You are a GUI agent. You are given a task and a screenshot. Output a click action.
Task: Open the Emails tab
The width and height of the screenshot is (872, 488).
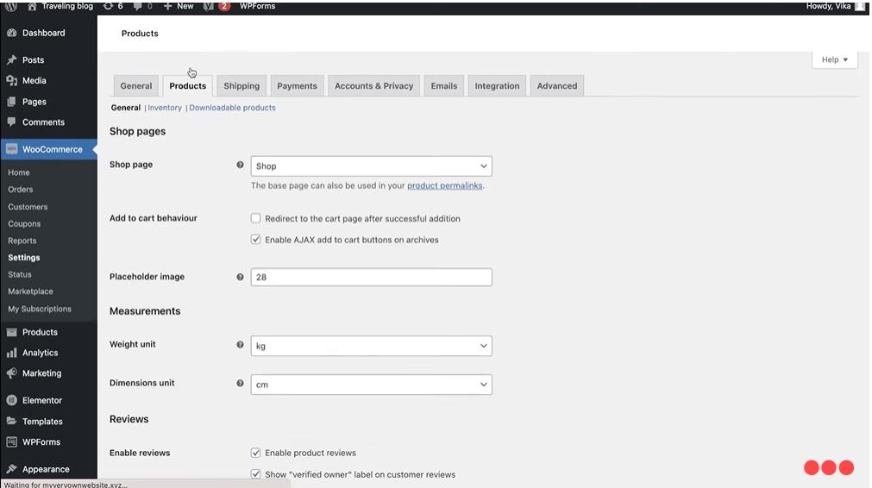[444, 86]
